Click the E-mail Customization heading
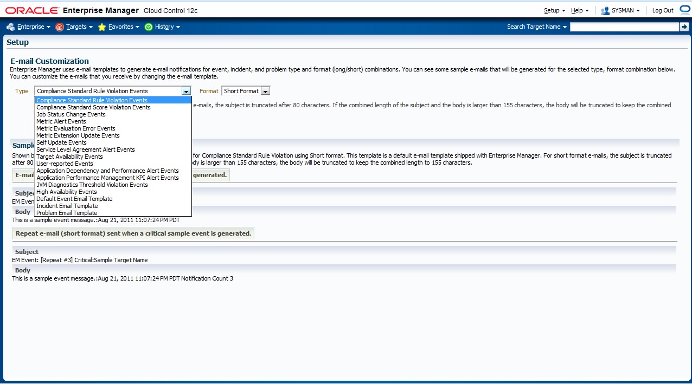The width and height of the screenshot is (692, 384). [x=50, y=61]
